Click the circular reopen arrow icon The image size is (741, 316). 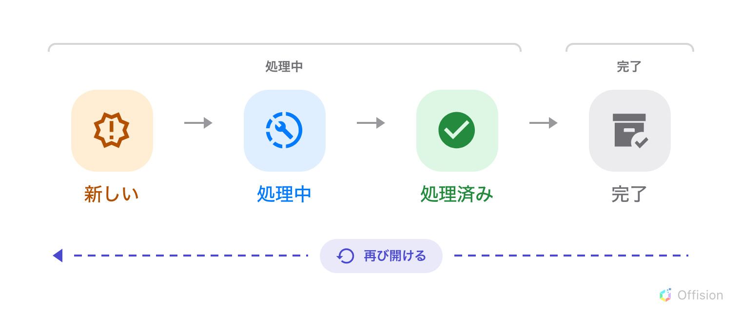[x=346, y=256]
